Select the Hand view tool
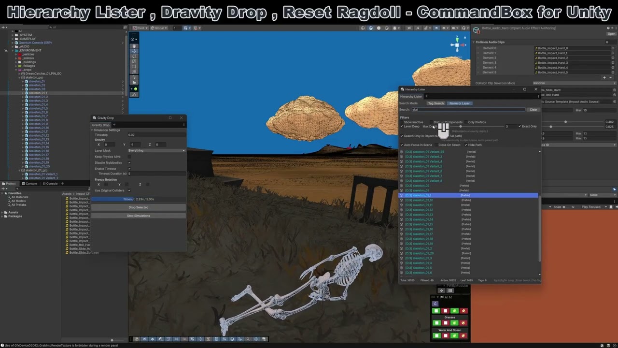618x348 pixels. 134,45
